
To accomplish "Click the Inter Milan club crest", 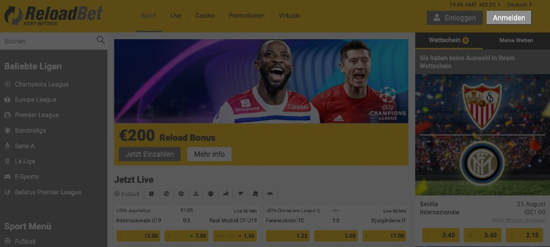I will tap(482, 163).
